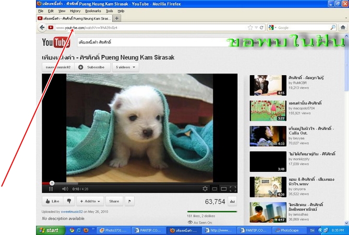The width and height of the screenshot is (349, 235).
Task: Switch to small player size
Action: tap(214, 189)
